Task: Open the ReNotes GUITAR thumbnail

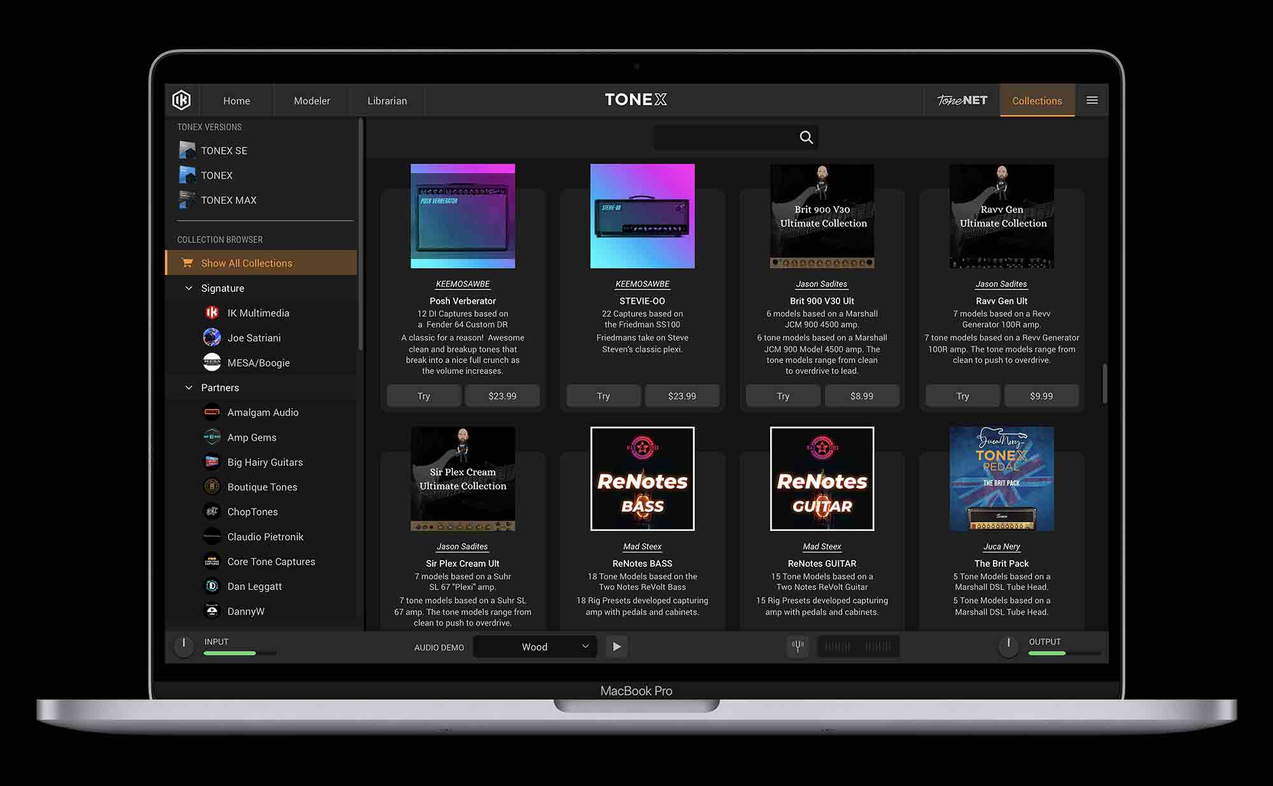Action: (x=822, y=479)
